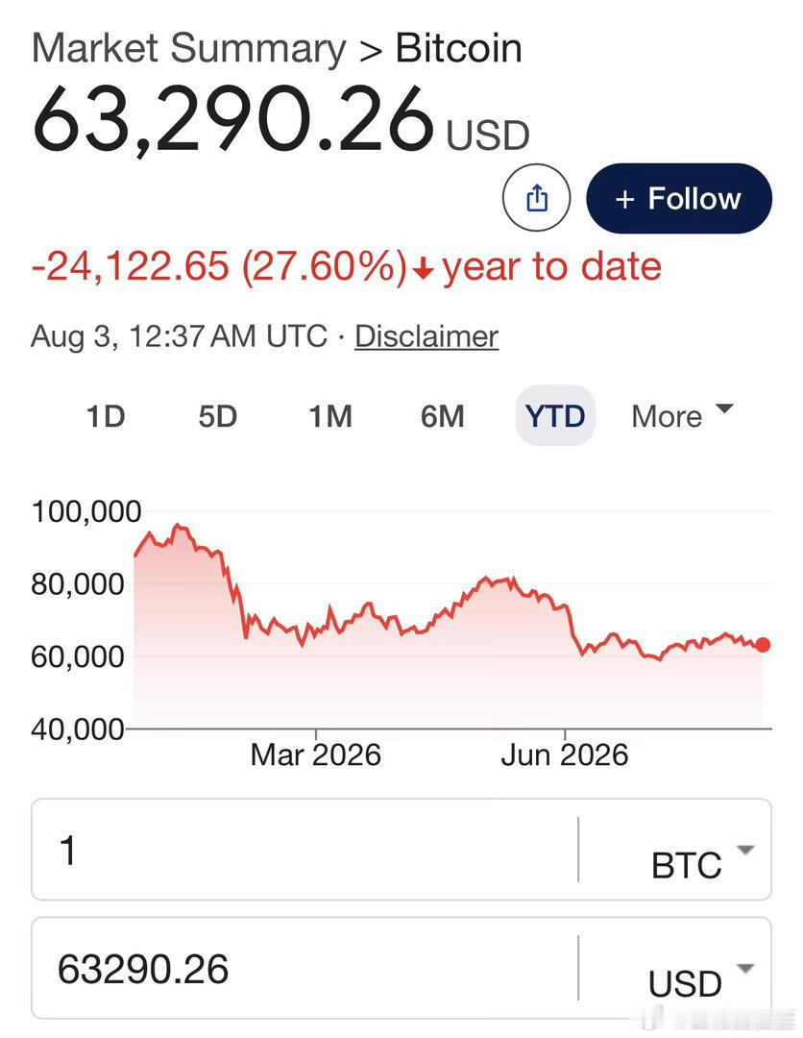Click the red down arrow icon
The image size is (803, 1038).
[x=424, y=268]
